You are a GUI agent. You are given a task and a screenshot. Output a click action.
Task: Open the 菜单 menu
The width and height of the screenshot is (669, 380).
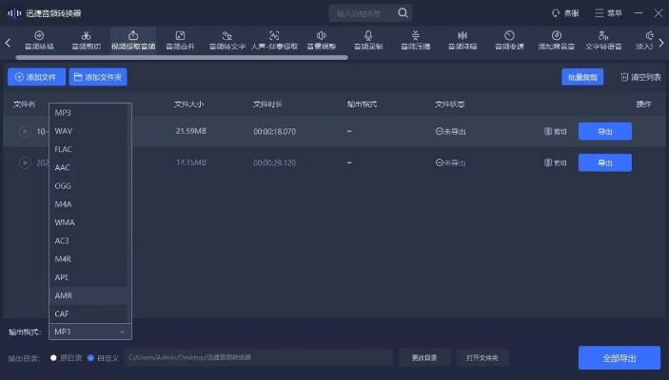(607, 13)
